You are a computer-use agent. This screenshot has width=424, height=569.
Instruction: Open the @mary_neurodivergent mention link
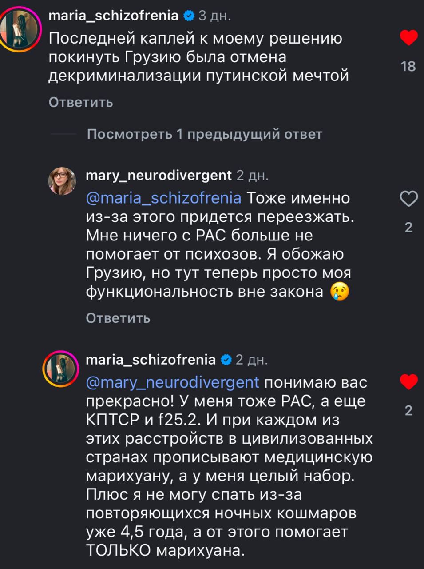click(x=172, y=382)
